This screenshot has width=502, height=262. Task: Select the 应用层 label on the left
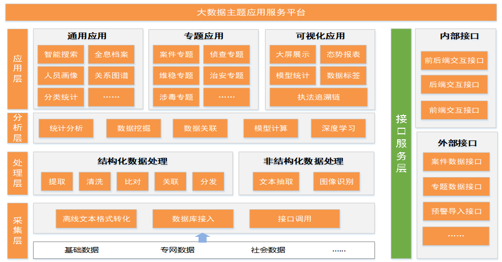pyautogui.click(x=18, y=69)
